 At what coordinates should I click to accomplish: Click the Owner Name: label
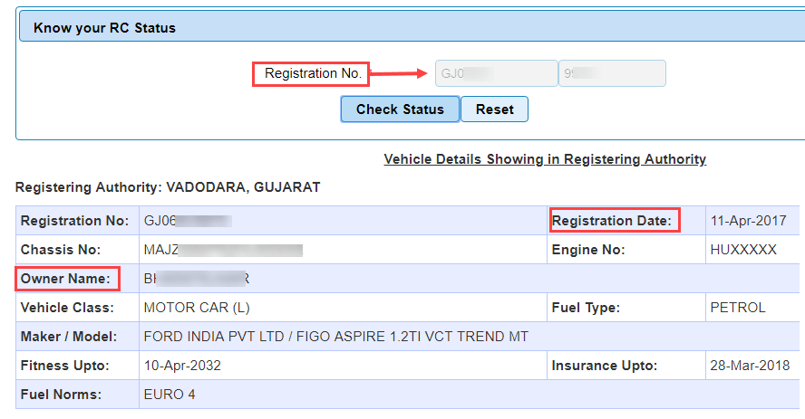point(65,279)
